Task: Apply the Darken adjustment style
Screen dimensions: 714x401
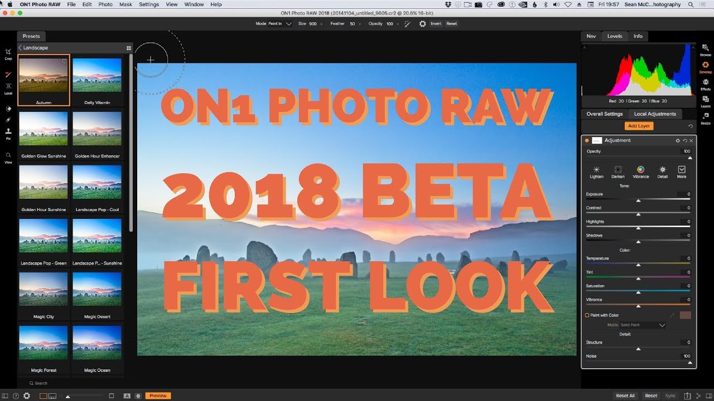Action: [x=618, y=172]
